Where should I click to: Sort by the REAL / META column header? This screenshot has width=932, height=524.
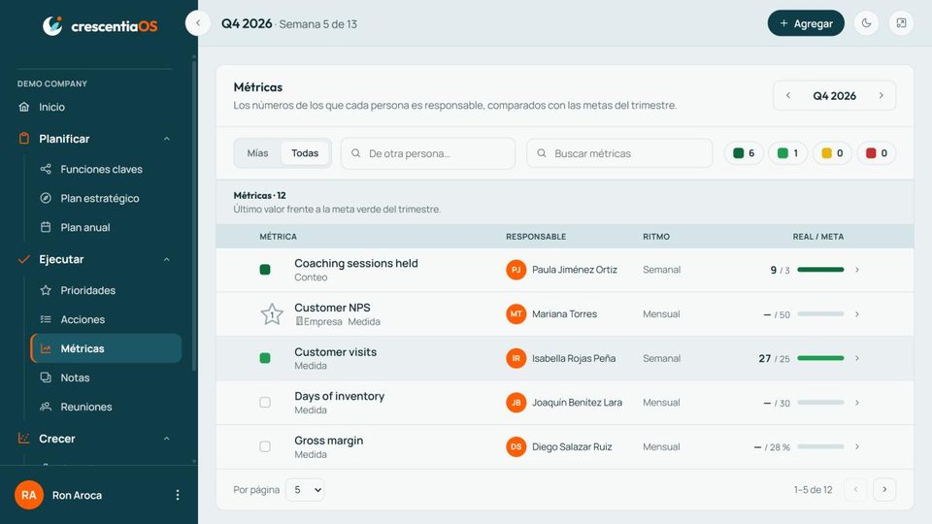tap(817, 237)
